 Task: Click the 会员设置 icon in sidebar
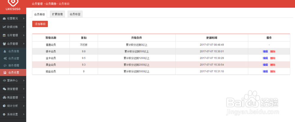click(5, 72)
